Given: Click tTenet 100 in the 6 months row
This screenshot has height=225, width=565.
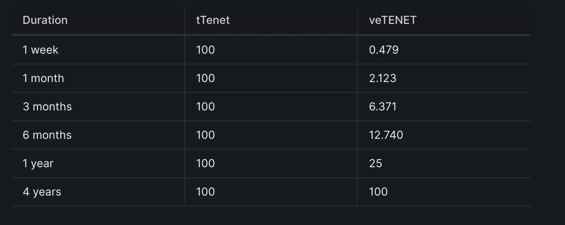Looking at the screenshot, I should (206, 135).
